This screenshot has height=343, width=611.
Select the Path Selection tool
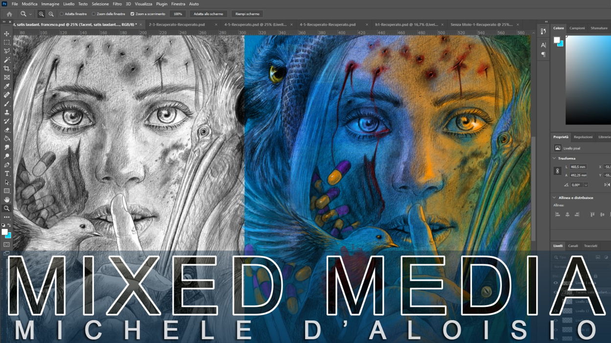tap(7, 183)
